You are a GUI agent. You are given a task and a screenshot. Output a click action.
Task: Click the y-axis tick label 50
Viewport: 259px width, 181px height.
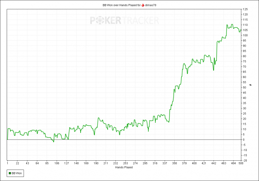tap(245, 88)
